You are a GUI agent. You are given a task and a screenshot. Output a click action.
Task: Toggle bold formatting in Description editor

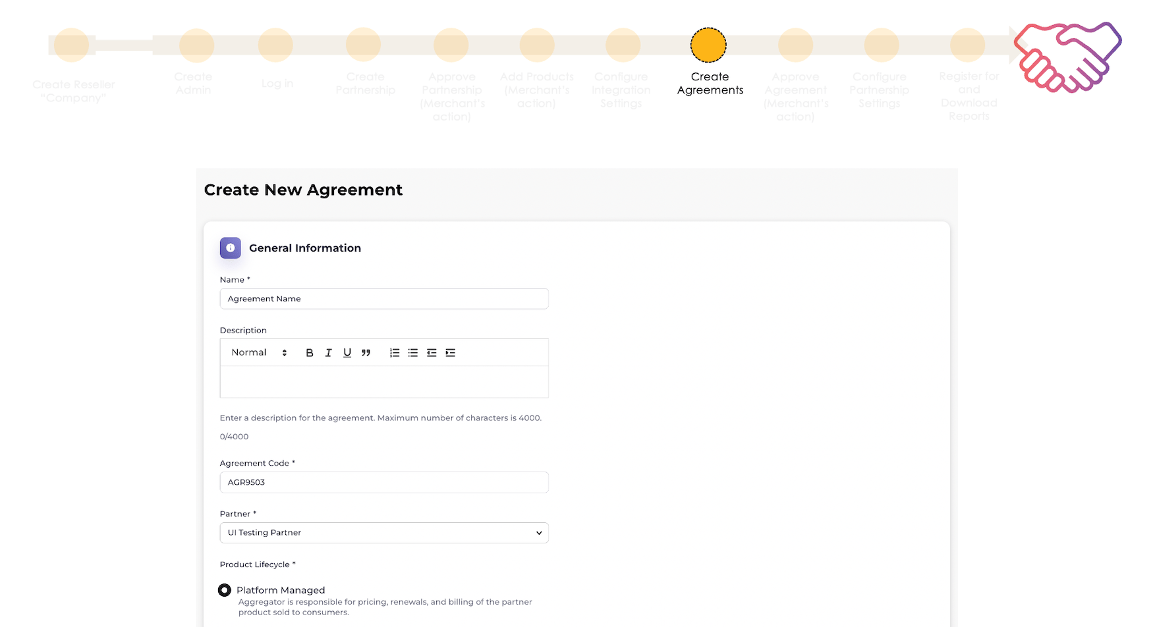(x=310, y=353)
